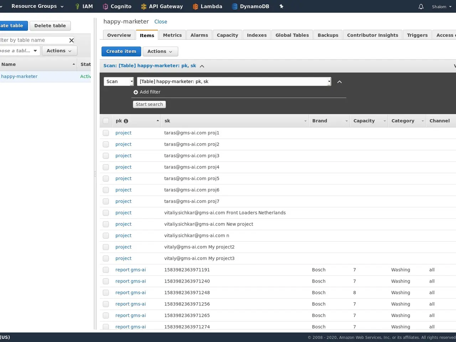Click the Create item button
This screenshot has width=456, height=342.
pyautogui.click(x=121, y=51)
